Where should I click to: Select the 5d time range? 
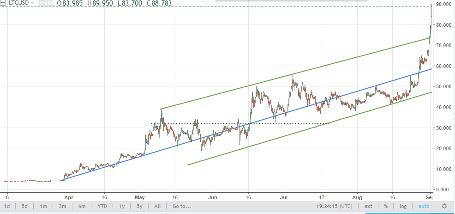coord(24,206)
